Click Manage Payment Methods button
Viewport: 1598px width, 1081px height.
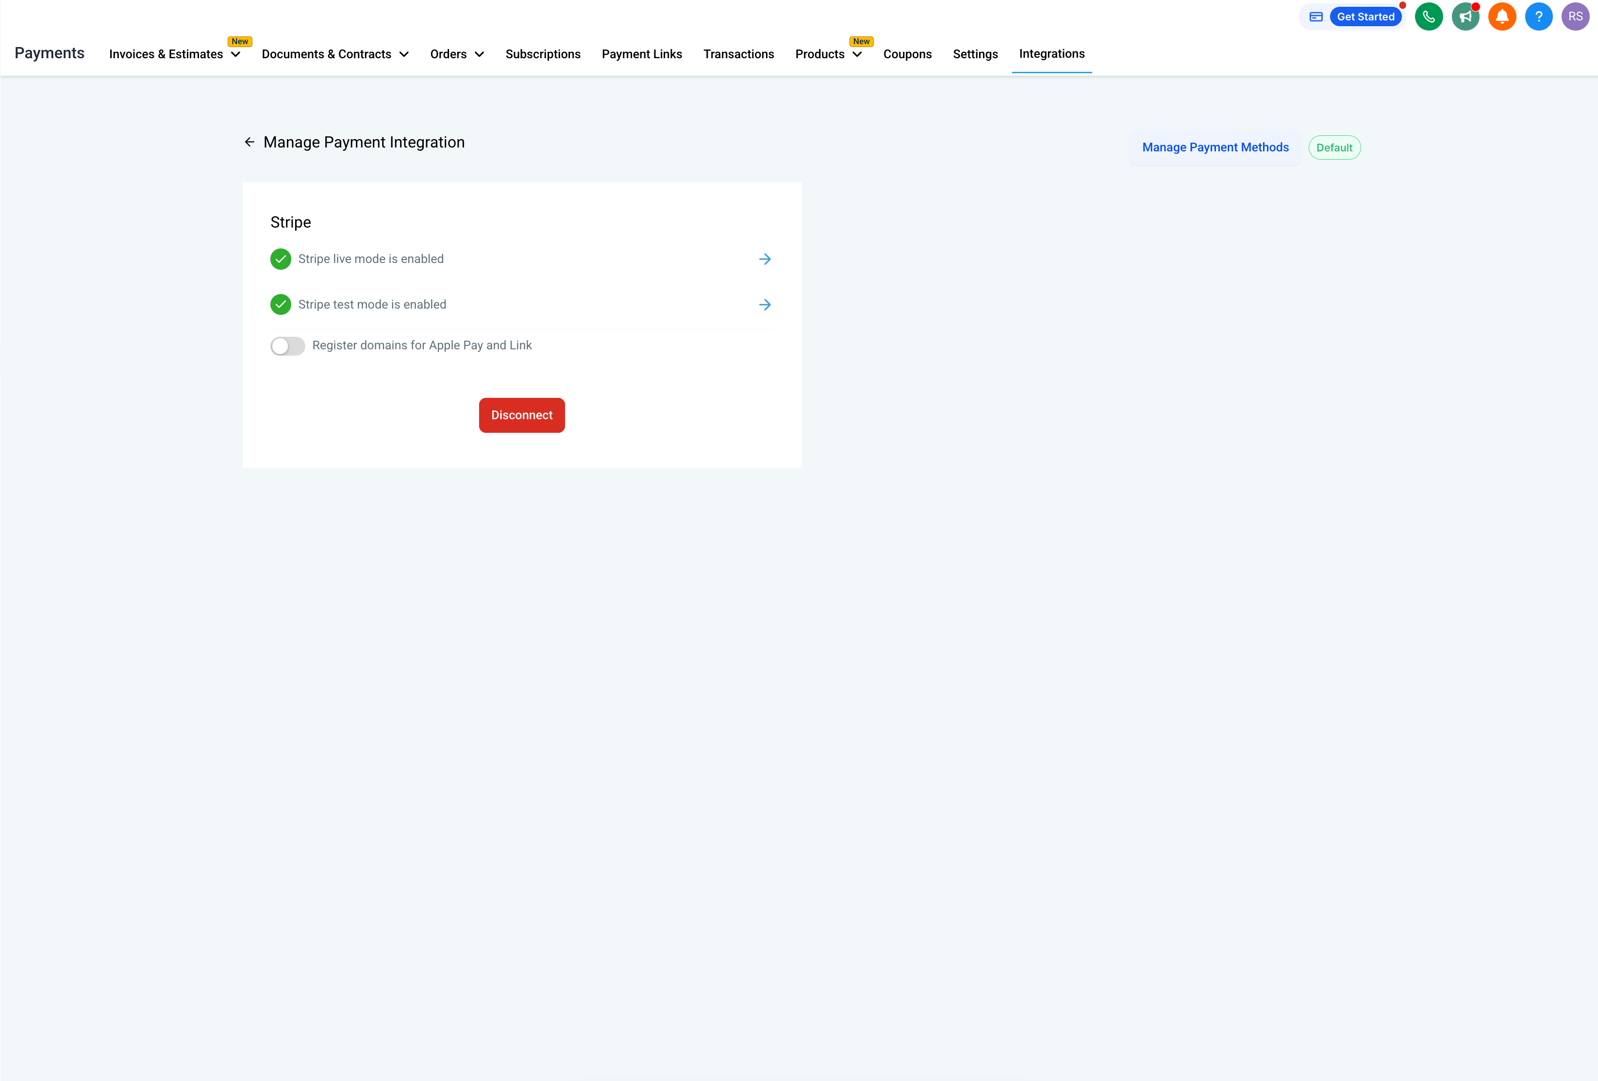coord(1215,147)
